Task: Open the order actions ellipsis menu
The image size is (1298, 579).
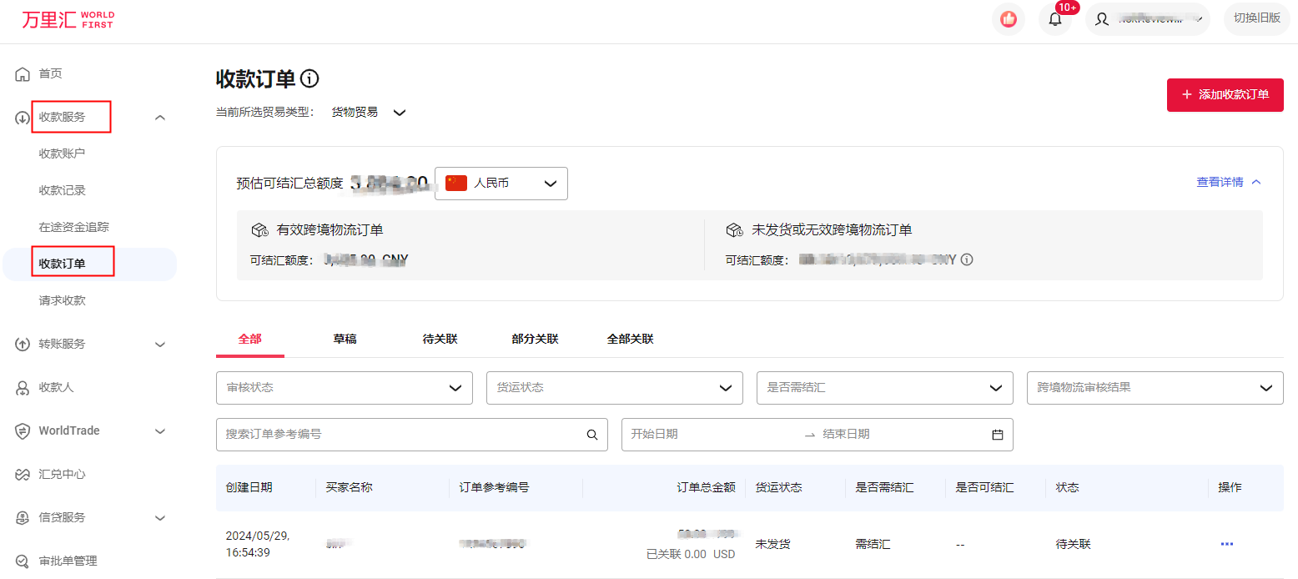Action: 1226,543
